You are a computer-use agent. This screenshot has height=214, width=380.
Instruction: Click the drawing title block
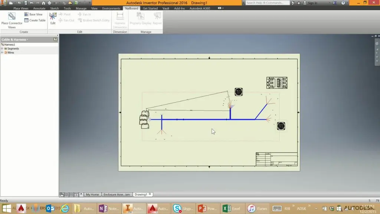point(276,159)
